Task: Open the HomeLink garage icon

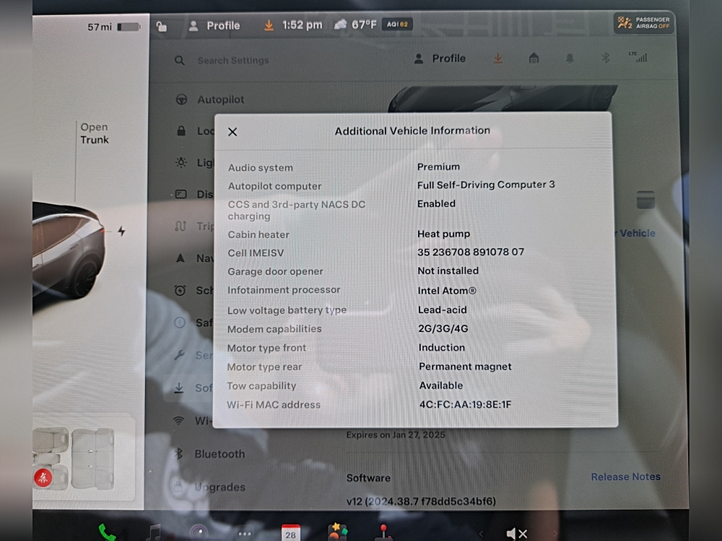Action: (x=534, y=58)
